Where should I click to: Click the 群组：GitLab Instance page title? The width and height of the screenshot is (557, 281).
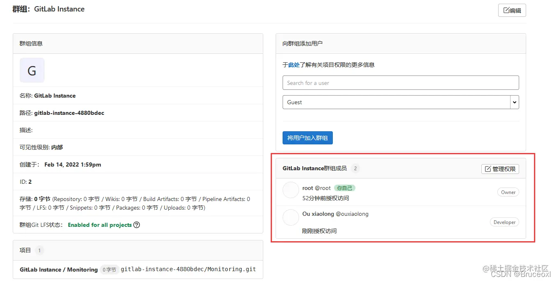(x=49, y=9)
